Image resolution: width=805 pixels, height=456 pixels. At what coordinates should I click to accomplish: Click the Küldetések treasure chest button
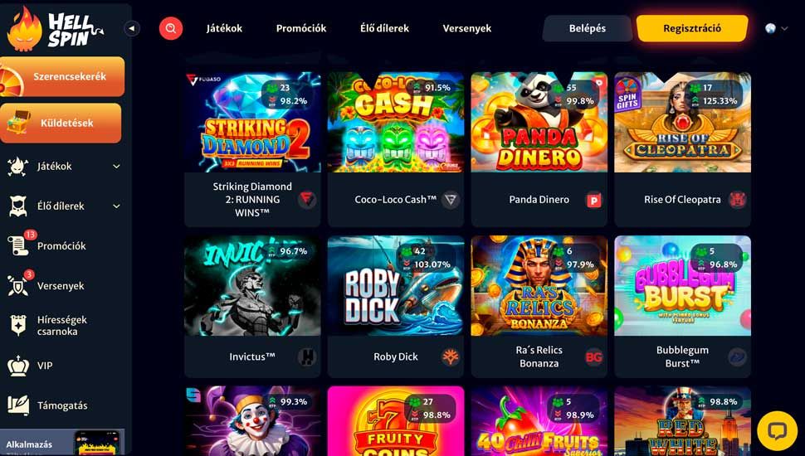point(61,123)
